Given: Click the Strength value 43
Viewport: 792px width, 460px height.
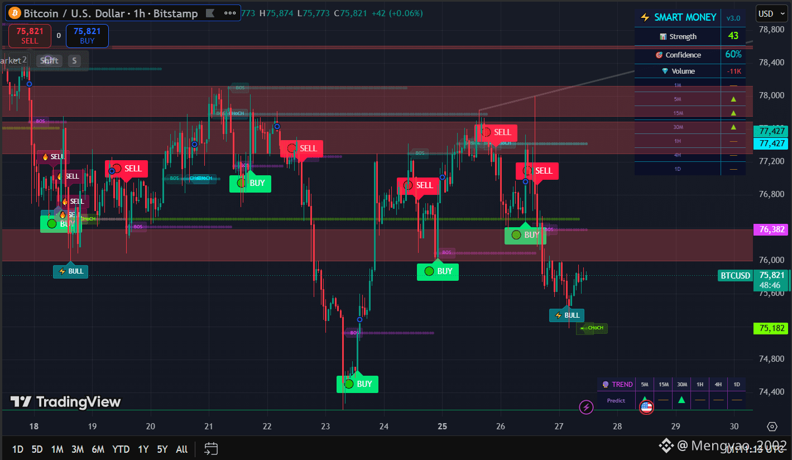Looking at the screenshot, I should [733, 36].
